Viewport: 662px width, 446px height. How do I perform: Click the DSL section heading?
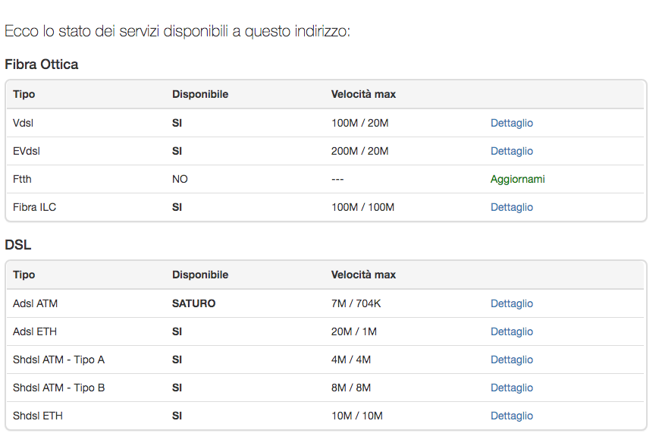(x=18, y=245)
